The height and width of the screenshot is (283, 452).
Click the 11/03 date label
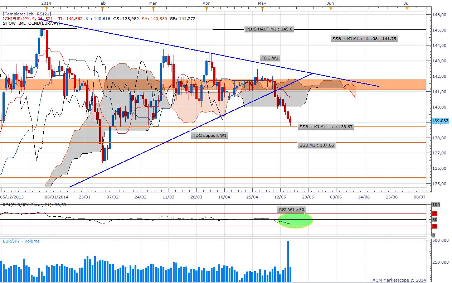pos(169,197)
